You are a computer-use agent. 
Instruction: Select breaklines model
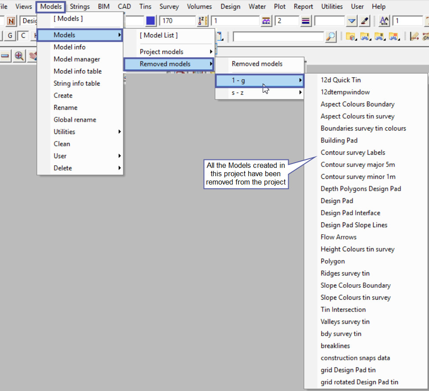[x=366, y=346]
